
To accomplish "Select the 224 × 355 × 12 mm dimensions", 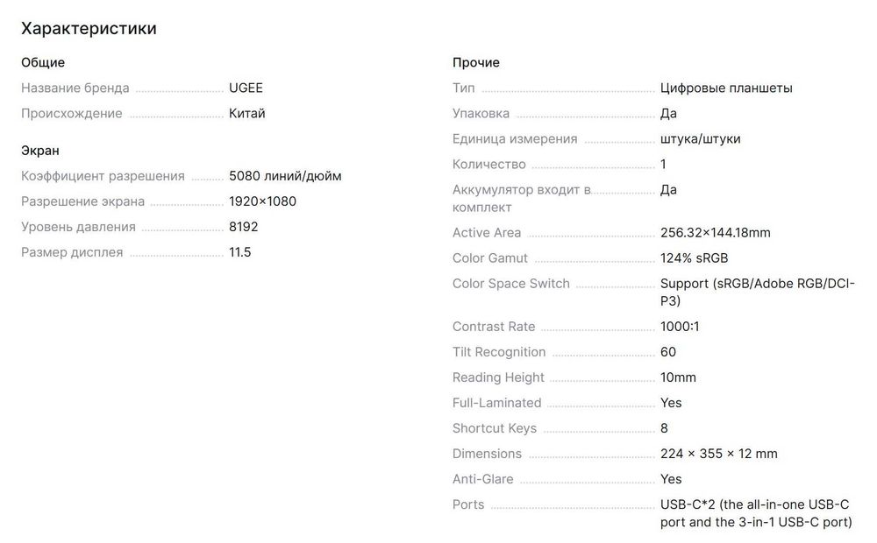I will tap(718, 454).
